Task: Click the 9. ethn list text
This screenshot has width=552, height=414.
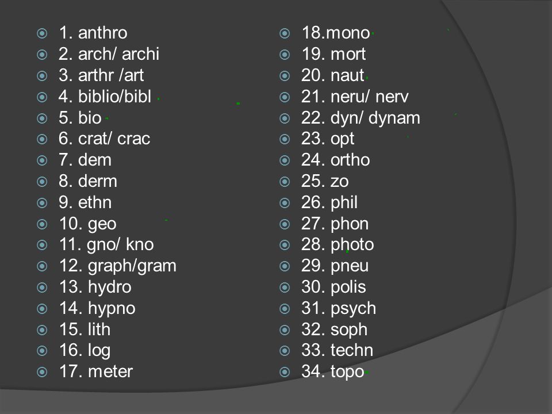Action: coord(85,202)
